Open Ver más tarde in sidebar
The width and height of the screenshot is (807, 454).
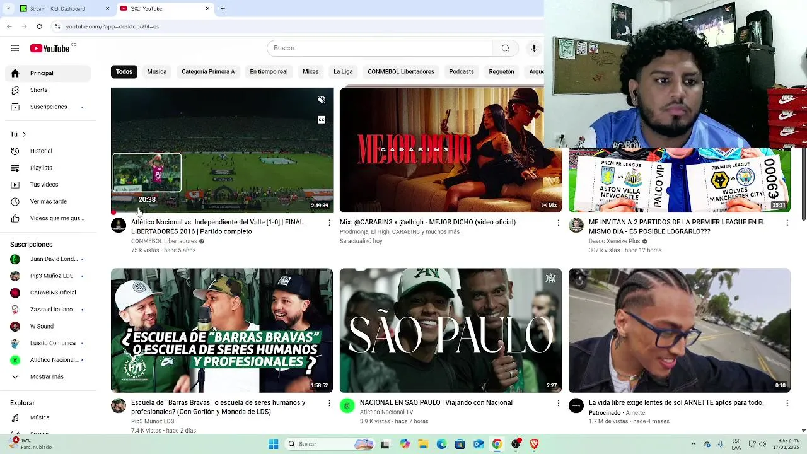click(48, 202)
